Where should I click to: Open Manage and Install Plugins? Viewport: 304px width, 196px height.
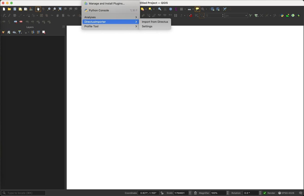106,4
